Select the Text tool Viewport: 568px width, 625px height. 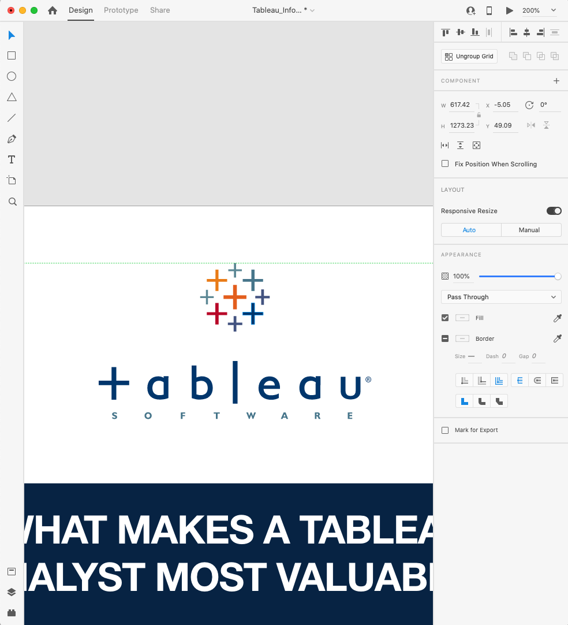tap(12, 159)
